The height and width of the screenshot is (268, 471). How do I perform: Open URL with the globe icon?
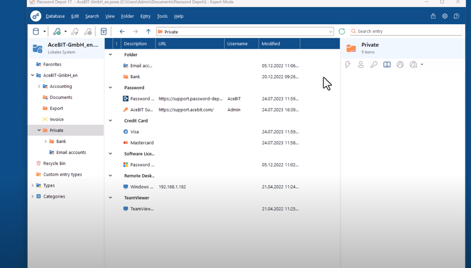pyautogui.click(x=400, y=64)
